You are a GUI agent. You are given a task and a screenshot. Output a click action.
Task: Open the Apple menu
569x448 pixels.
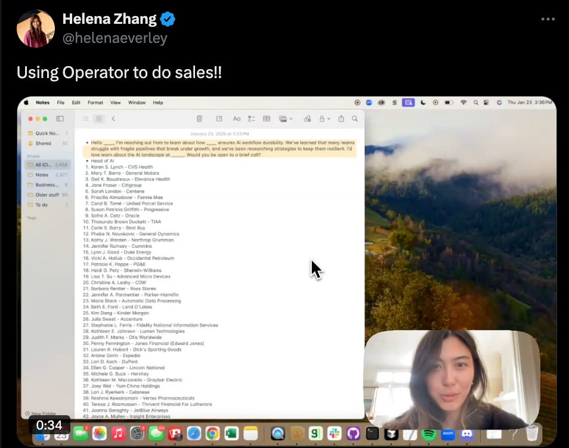26,102
